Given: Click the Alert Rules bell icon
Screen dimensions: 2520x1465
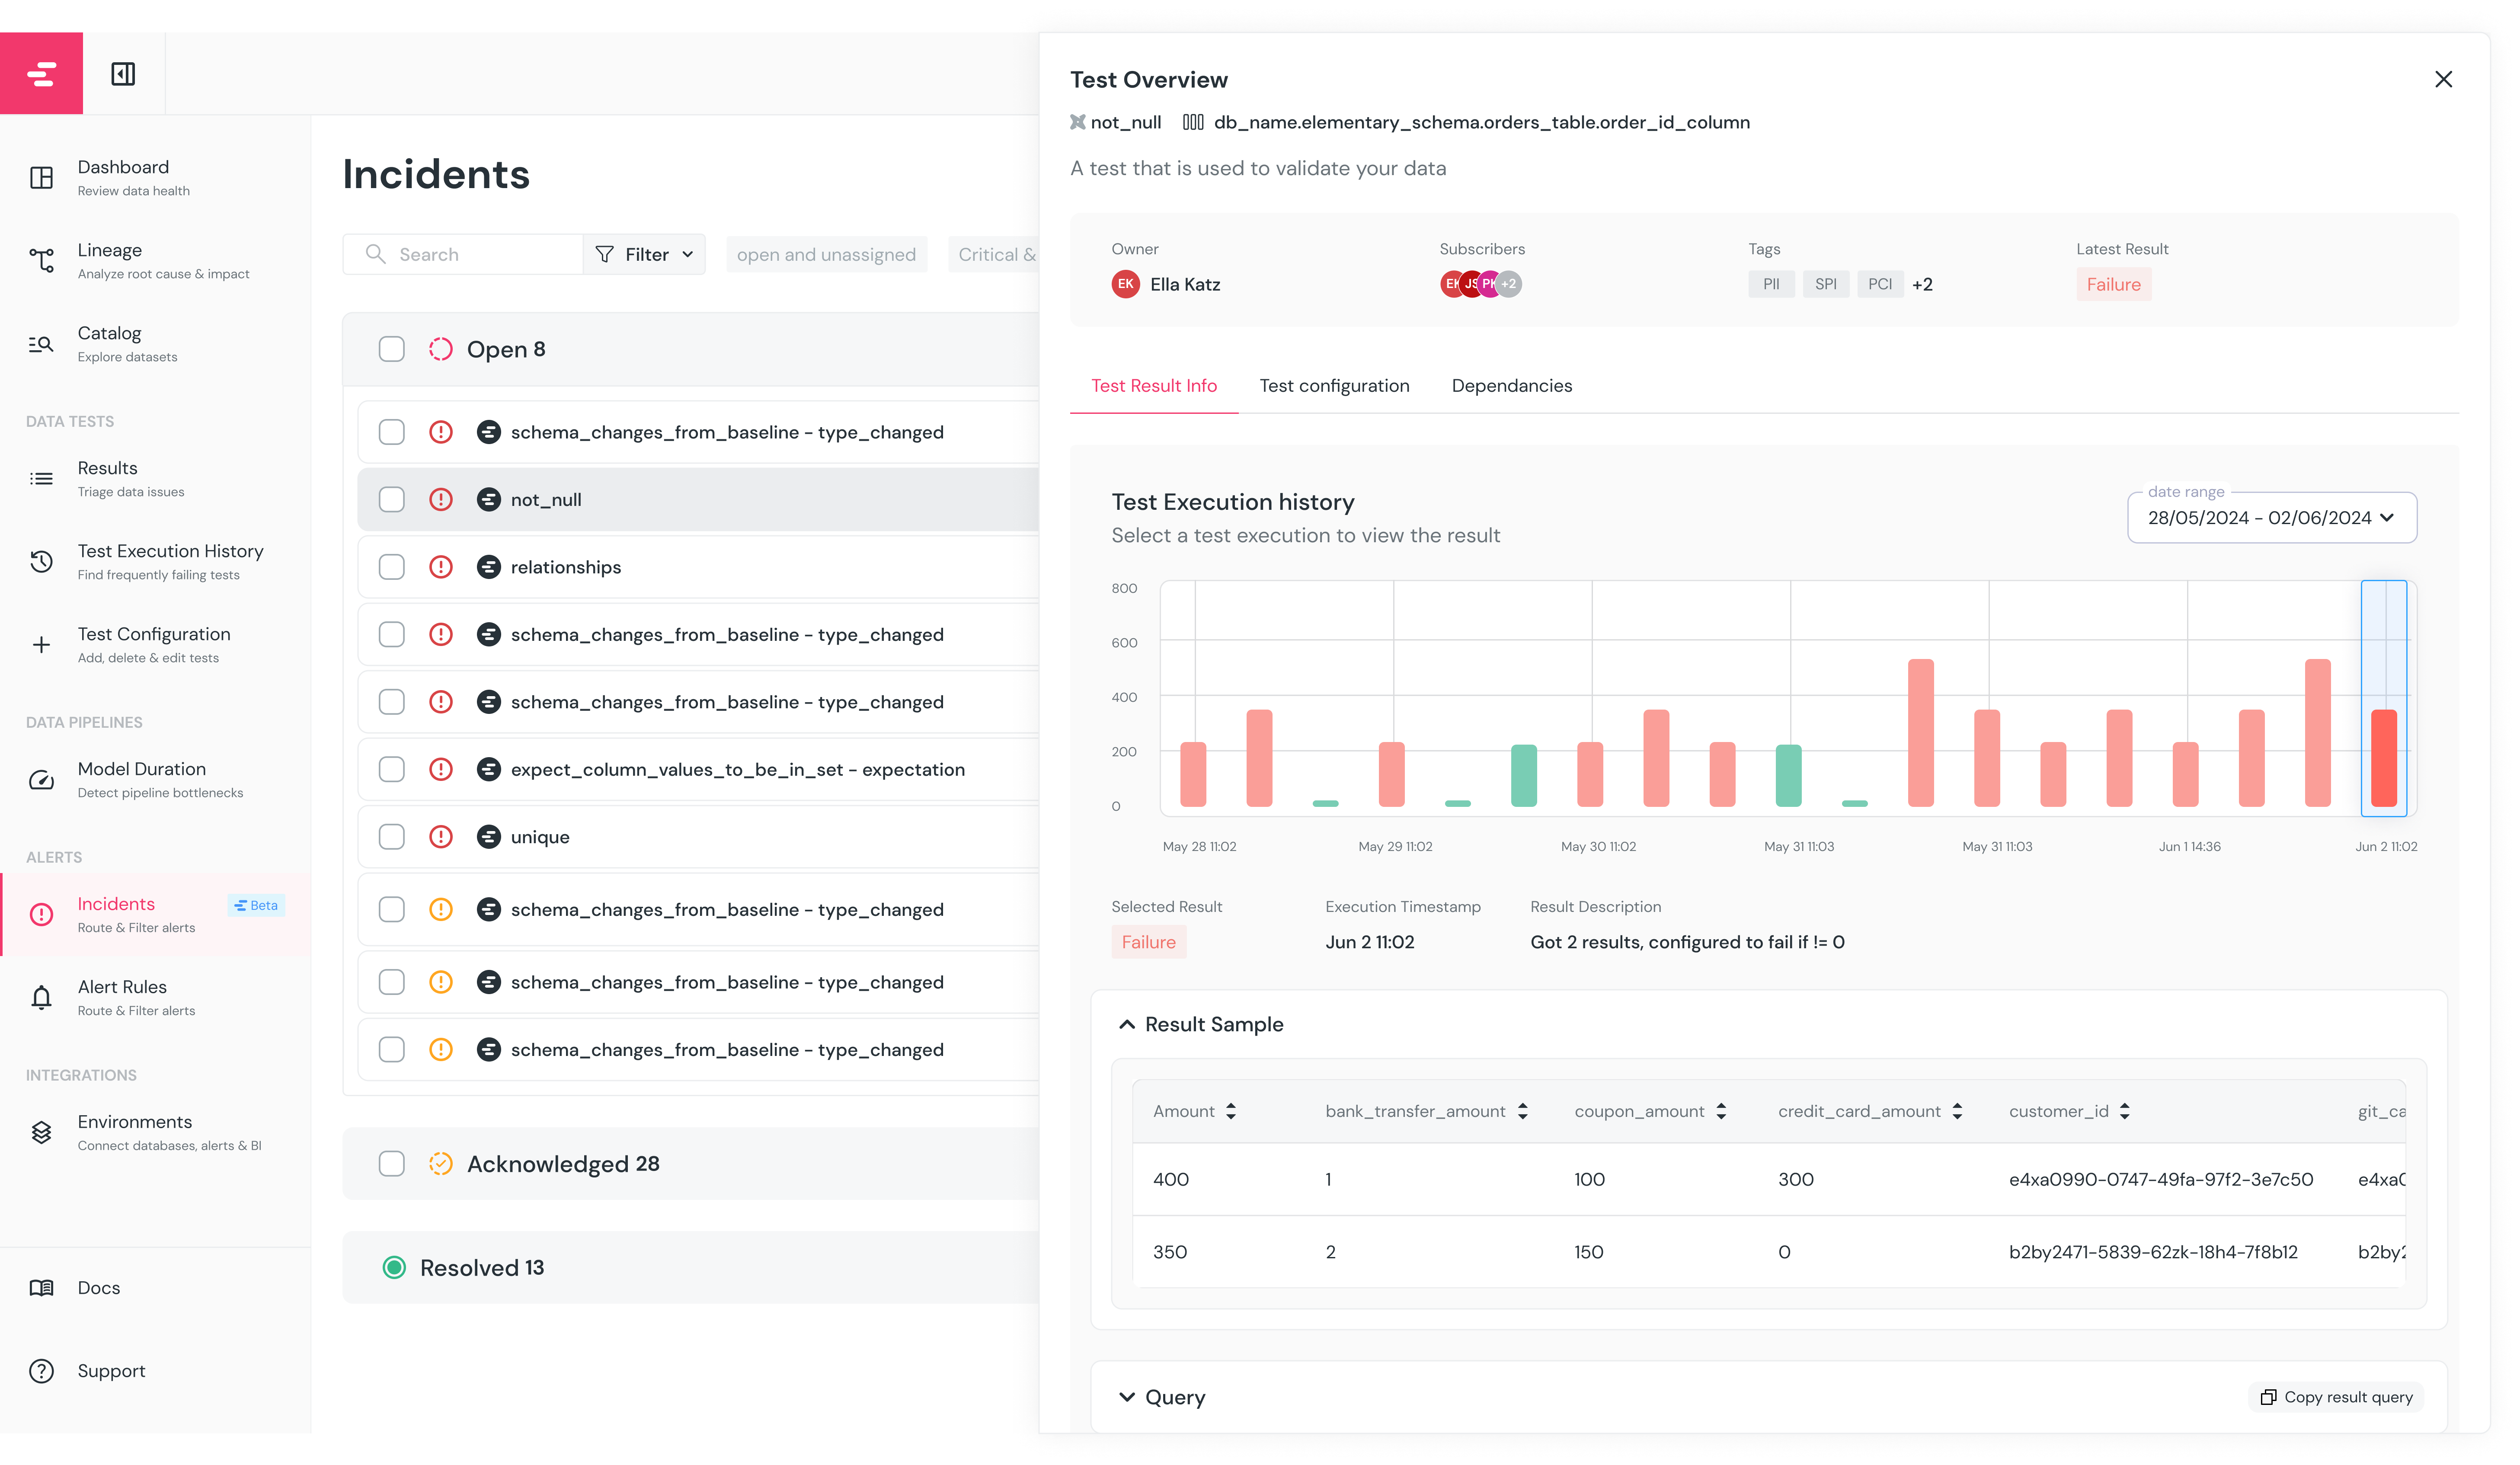Looking at the screenshot, I should [x=41, y=998].
